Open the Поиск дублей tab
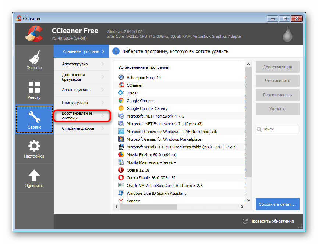Image resolution: width=318 pixels, height=244 pixels. (x=81, y=103)
